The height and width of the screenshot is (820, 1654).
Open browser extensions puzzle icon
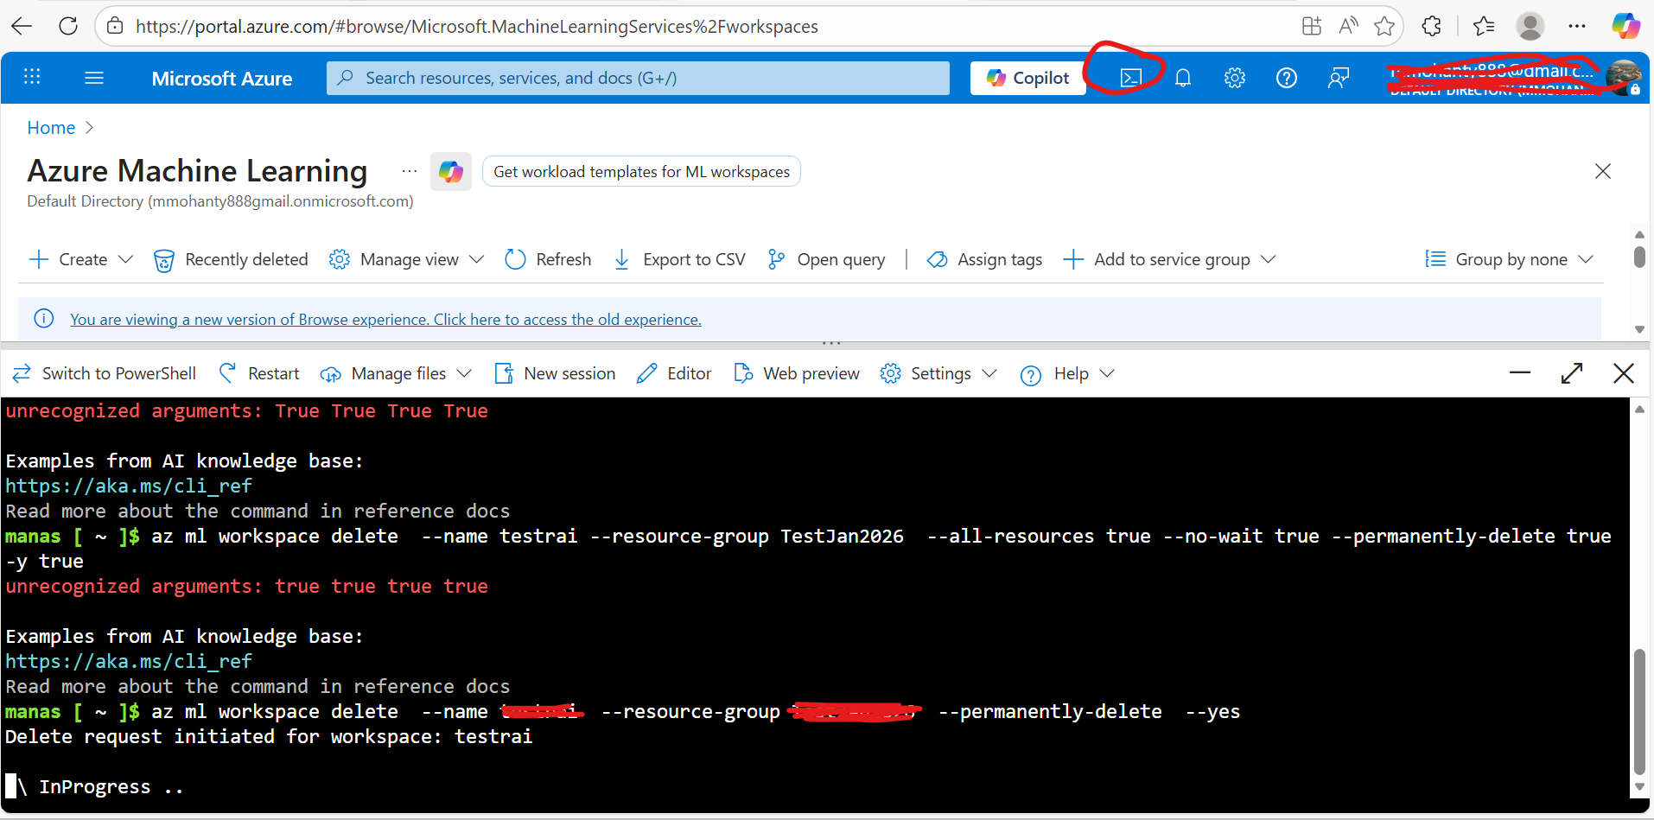pyautogui.click(x=1432, y=26)
